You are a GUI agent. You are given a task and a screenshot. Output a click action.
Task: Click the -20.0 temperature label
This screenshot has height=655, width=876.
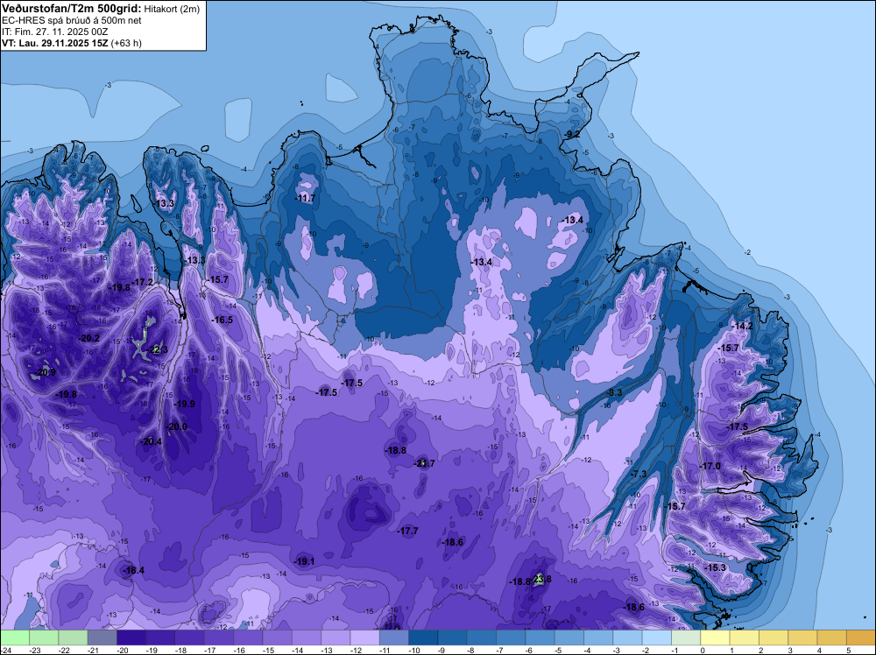coord(177,426)
